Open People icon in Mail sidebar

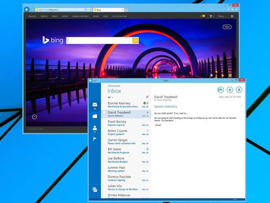click(x=94, y=128)
